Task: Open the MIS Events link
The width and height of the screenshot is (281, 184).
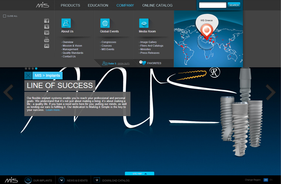Action: pos(107,49)
